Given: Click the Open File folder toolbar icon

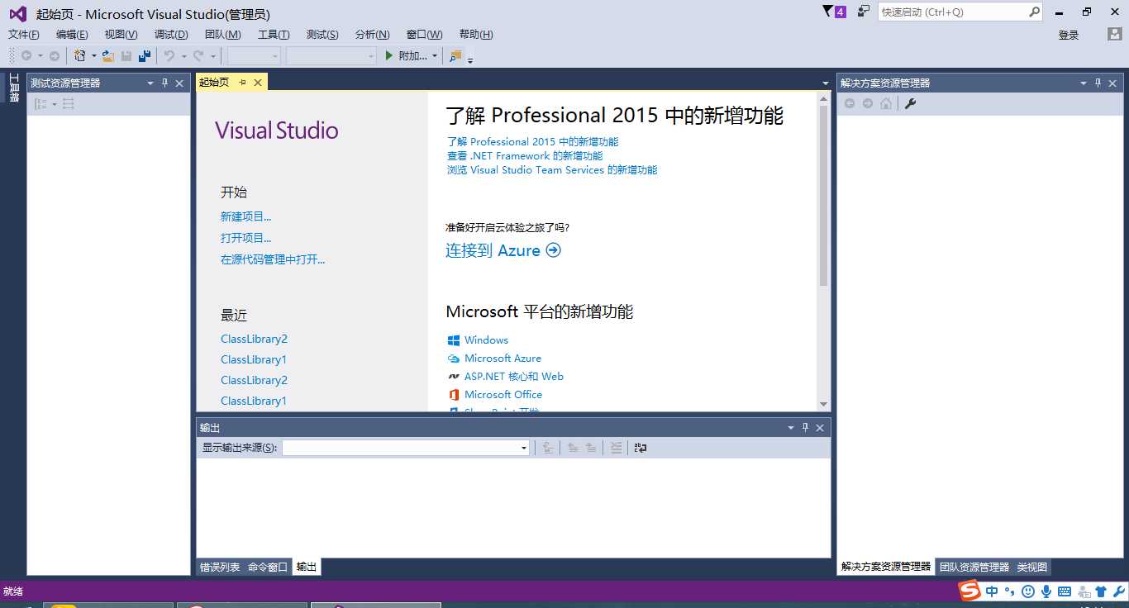Looking at the screenshot, I should point(107,56).
